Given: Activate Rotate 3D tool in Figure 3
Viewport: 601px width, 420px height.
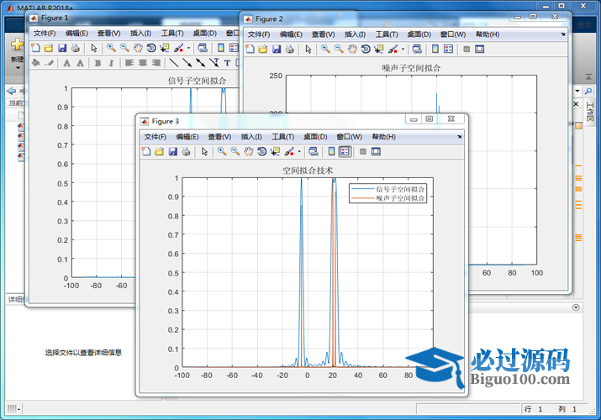Looking at the screenshot, I should coord(262,151).
